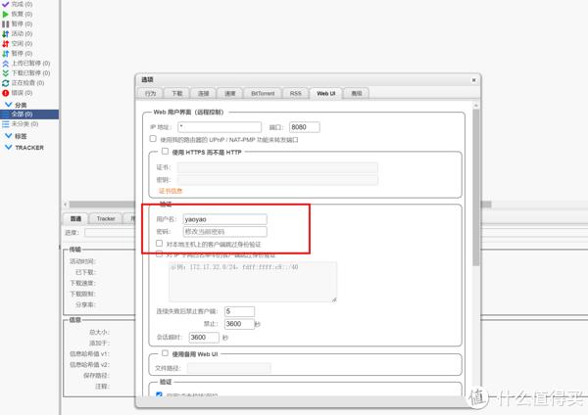Click the red Errored (错误) icon
The image size is (588, 415).
5,93
